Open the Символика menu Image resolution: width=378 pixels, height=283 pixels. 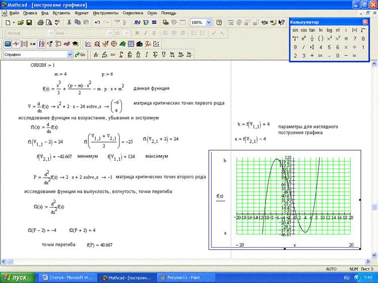point(133,13)
